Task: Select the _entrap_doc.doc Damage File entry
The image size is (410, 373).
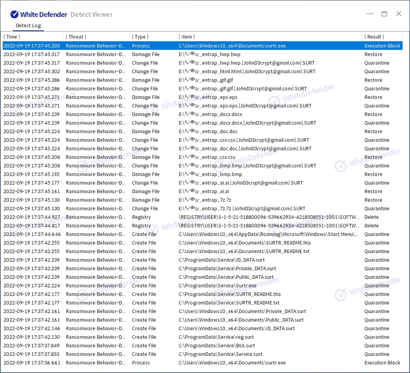Action: (x=202, y=132)
